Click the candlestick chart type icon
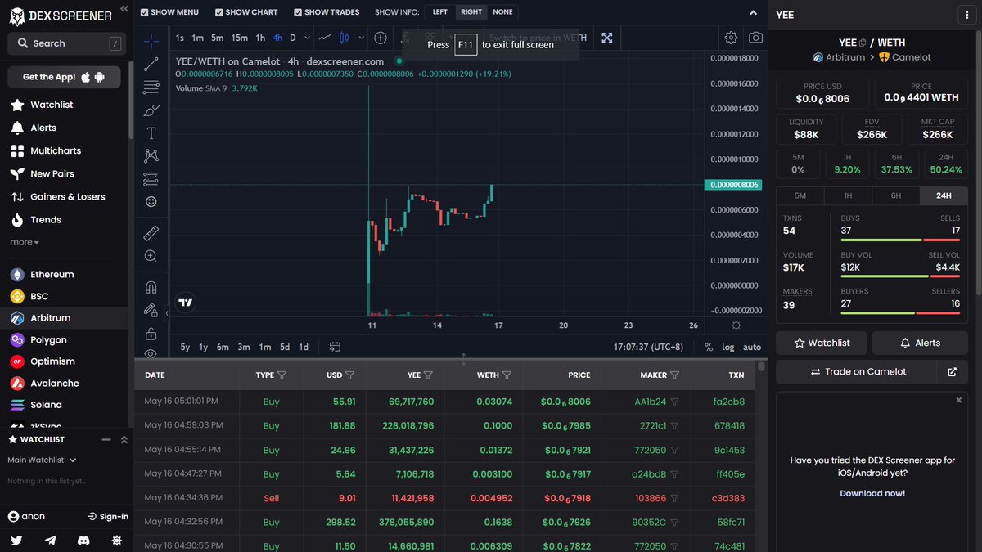This screenshot has width=982, height=552. point(345,38)
